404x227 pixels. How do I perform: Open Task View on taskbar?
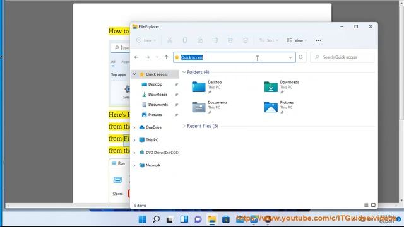pos(170,219)
